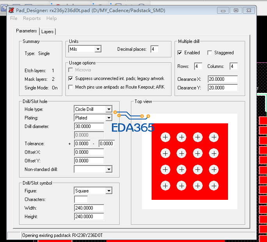Click the status bar message 'Opening existing padstack'
The width and height of the screenshot is (267, 242).
click(x=62, y=235)
